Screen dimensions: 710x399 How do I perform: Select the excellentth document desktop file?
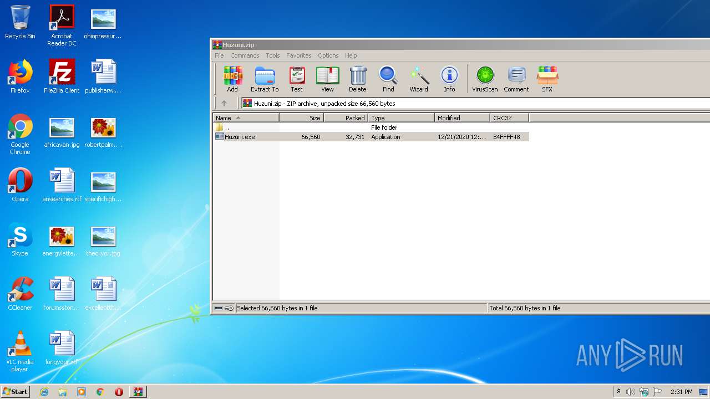103,294
